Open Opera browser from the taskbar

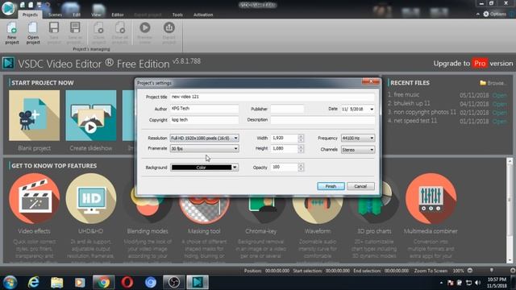tap(127, 283)
